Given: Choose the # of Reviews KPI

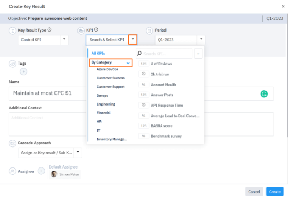Looking at the screenshot, I should click(x=161, y=64).
